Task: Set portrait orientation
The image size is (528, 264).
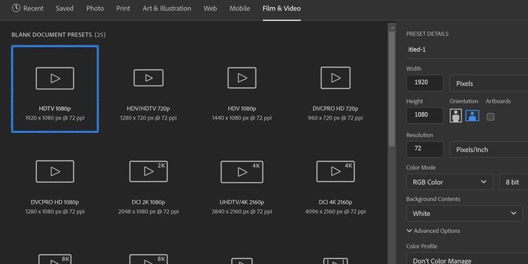Action: (x=455, y=116)
